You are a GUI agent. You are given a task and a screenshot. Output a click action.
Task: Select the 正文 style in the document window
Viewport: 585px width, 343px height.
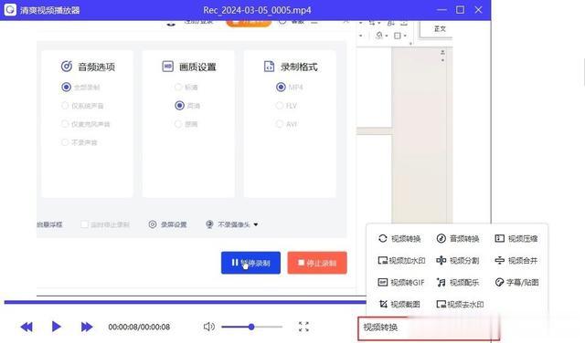(x=440, y=28)
